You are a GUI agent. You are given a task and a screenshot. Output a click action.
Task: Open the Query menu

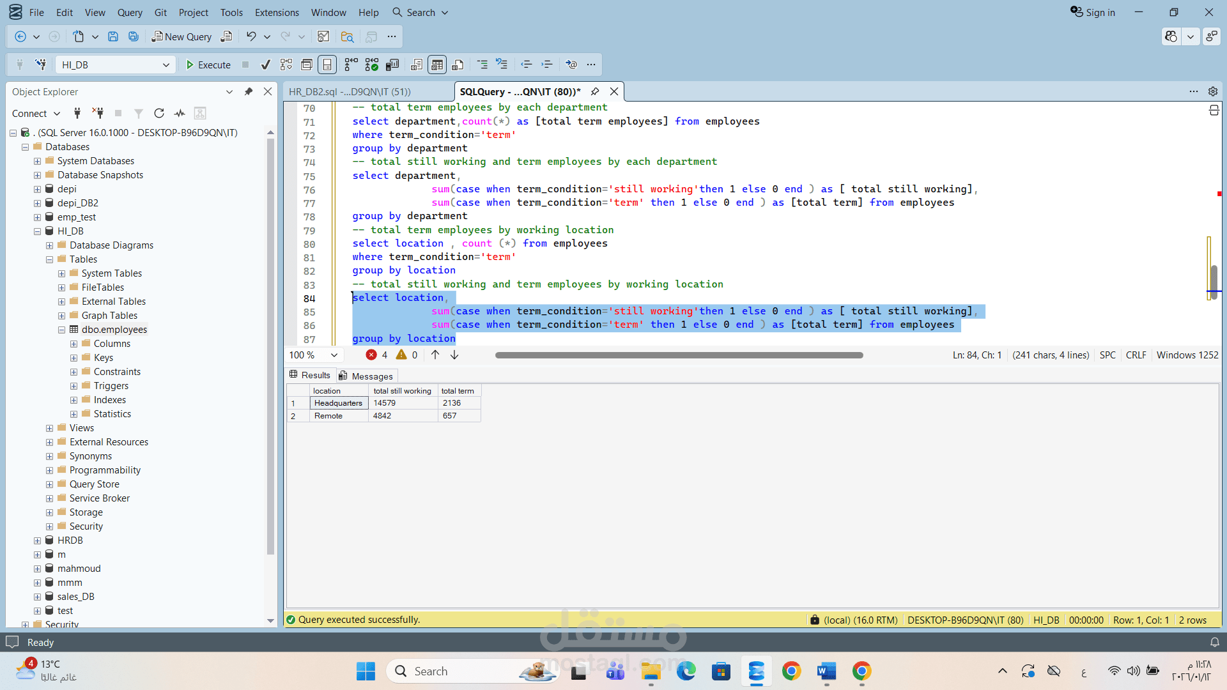click(x=130, y=12)
